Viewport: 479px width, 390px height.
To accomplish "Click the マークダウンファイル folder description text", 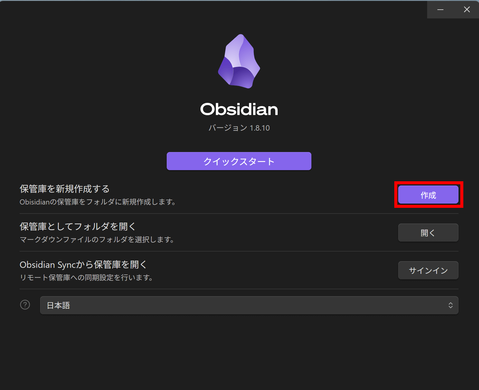I will (97, 239).
